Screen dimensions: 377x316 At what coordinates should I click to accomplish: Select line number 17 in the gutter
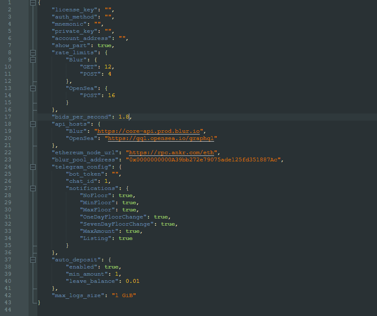9,117
